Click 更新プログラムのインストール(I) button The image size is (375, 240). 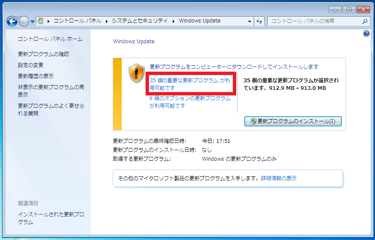(293, 121)
